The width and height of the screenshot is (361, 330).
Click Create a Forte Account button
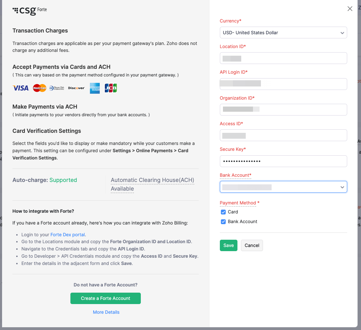(x=106, y=299)
